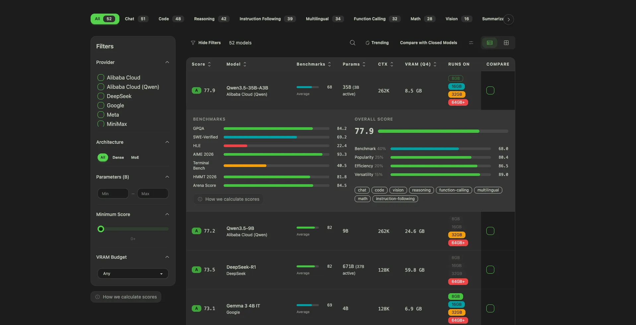The width and height of the screenshot is (636, 325).
Task: Select the list view layout icon
Action: tap(489, 43)
